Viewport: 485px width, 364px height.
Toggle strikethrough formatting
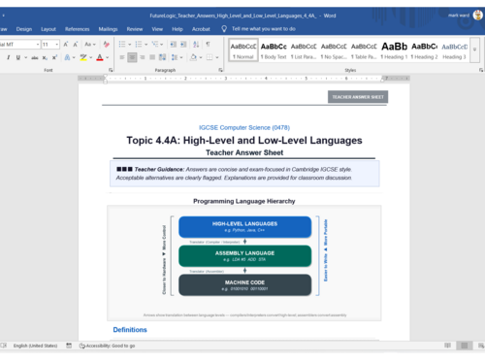(35, 57)
